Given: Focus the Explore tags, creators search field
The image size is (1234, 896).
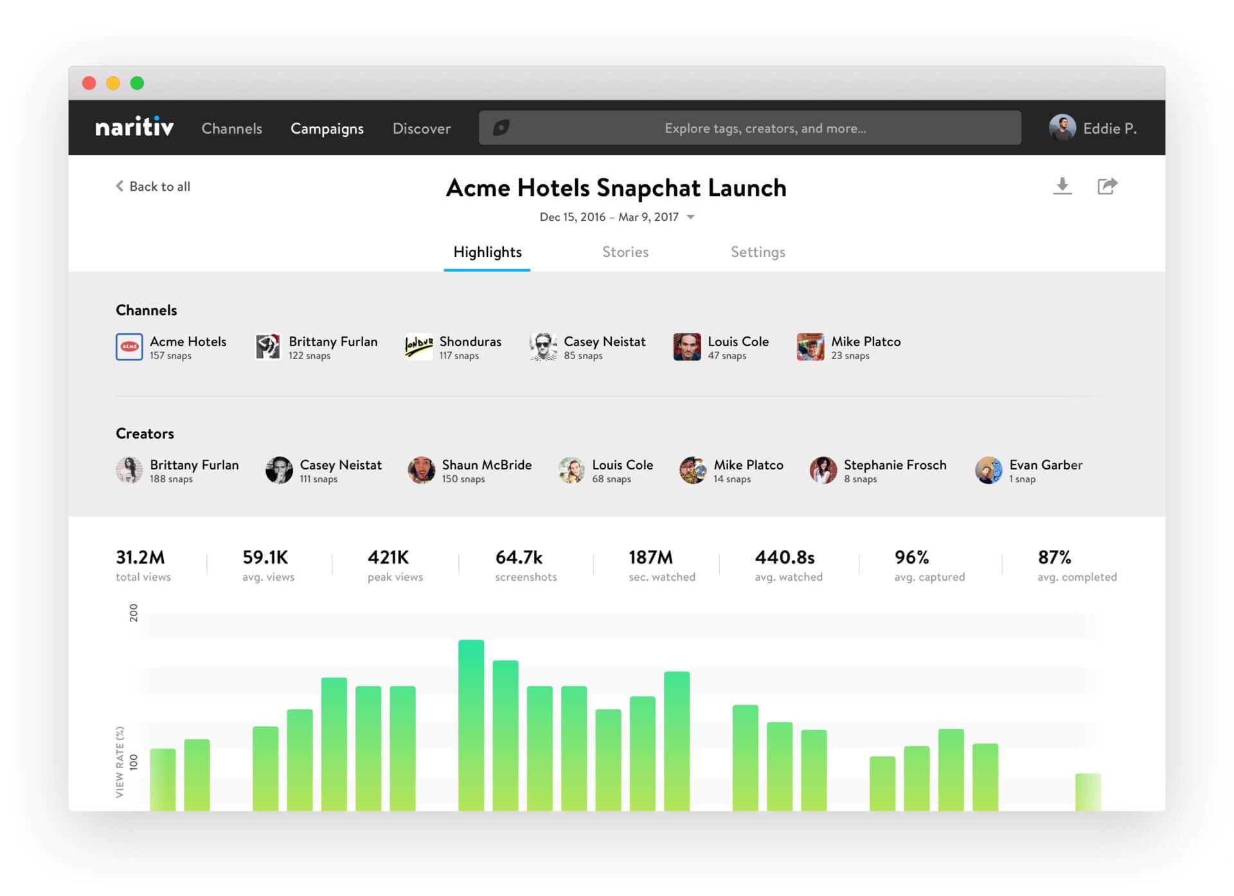Looking at the screenshot, I should [x=749, y=128].
